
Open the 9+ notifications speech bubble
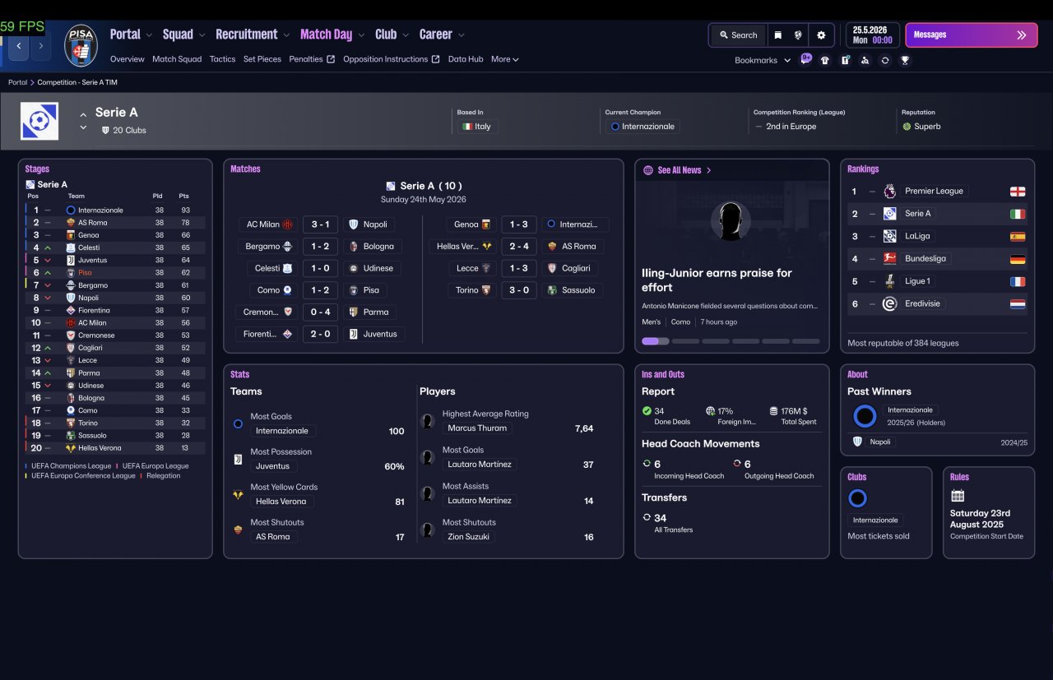(806, 59)
